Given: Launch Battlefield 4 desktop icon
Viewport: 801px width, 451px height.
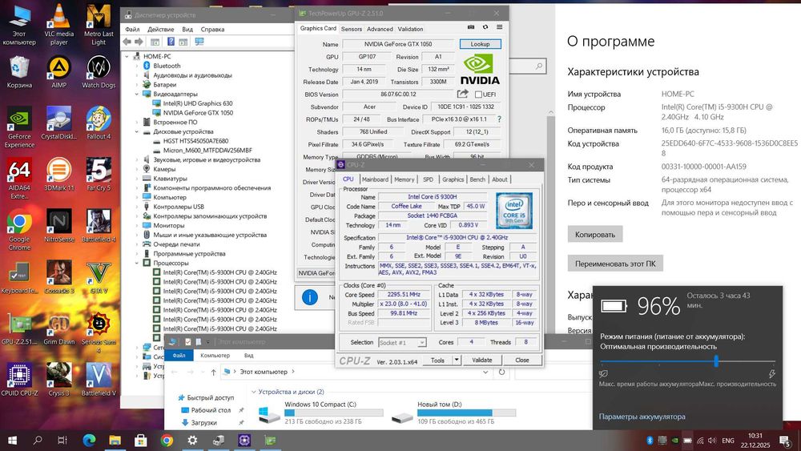Looking at the screenshot, I should tap(99, 225).
